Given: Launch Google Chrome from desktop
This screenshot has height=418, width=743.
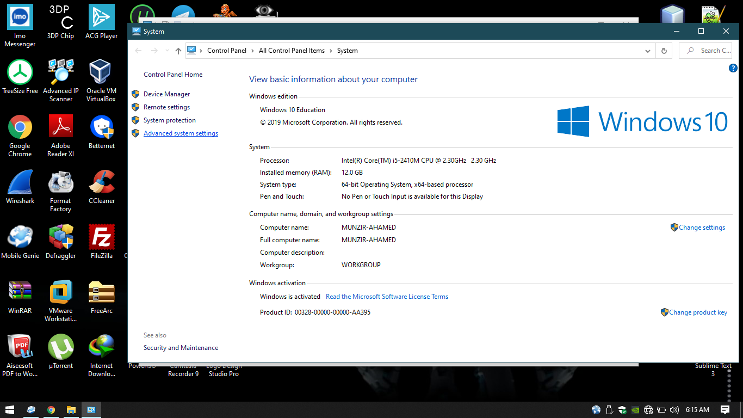Looking at the screenshot, I should (x=20, y=136).
